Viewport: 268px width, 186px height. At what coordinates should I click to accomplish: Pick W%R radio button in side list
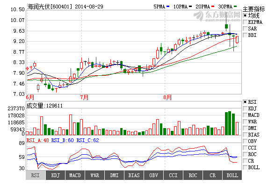245,122
